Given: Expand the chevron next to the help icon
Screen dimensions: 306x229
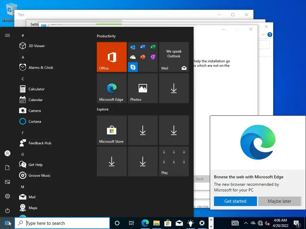Looking at the screenshot, I should pyautogui.click(x=263, y=35).
